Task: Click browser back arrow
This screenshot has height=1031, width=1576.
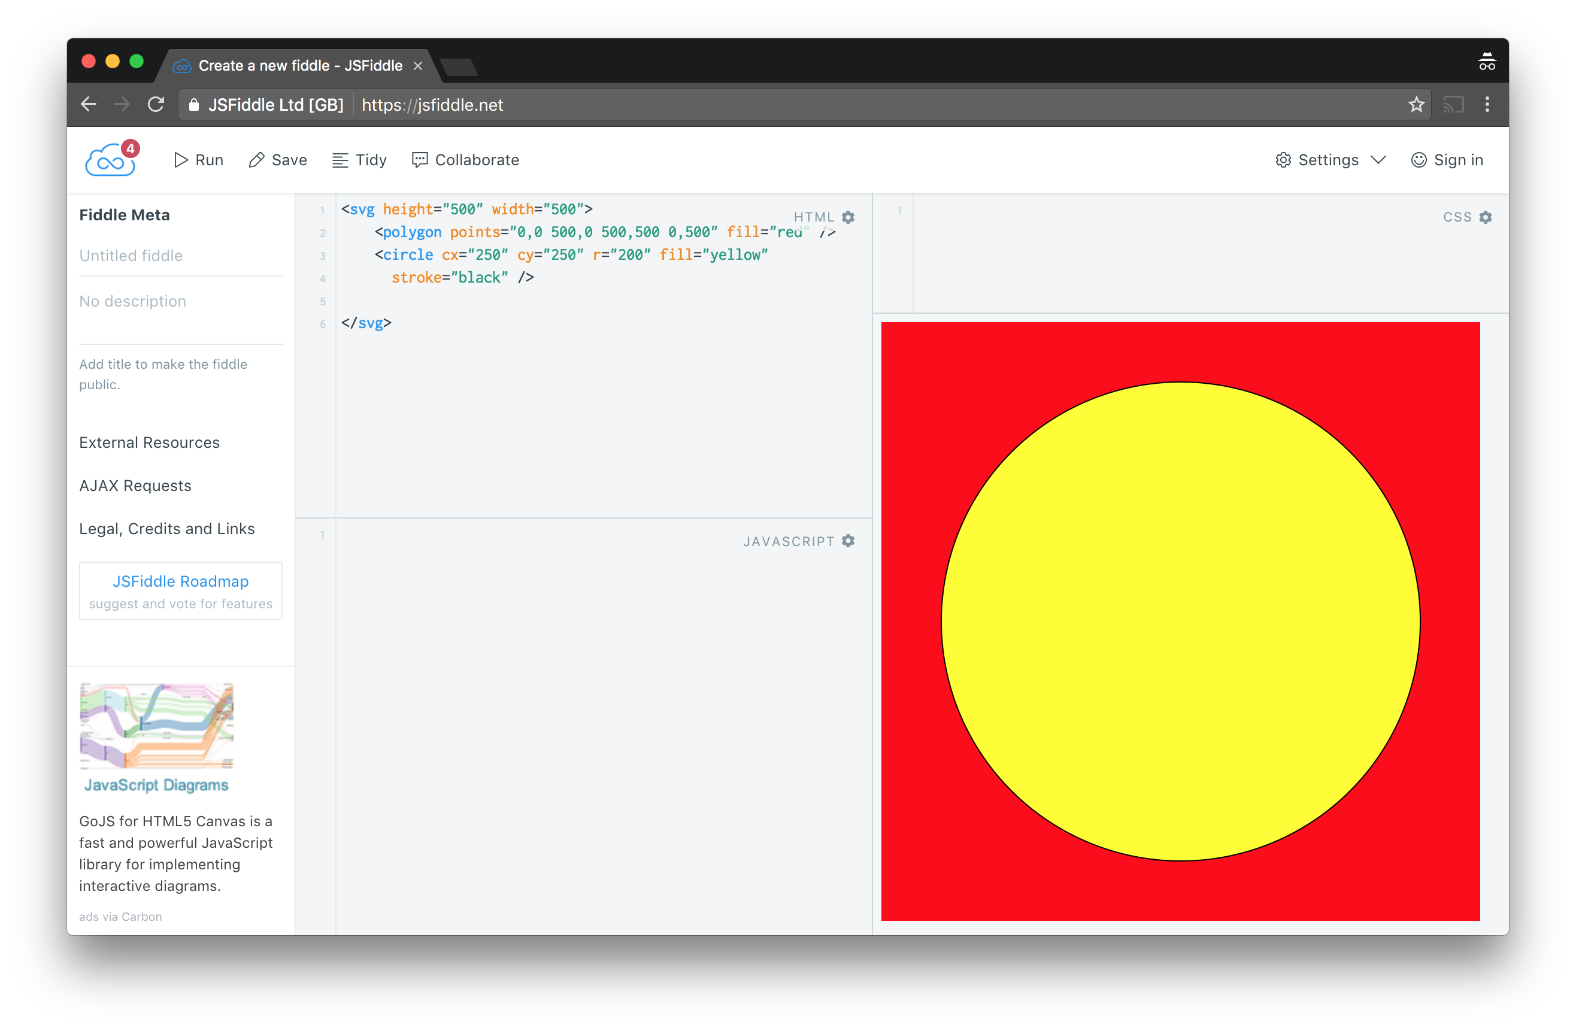Action: (89, 105)
